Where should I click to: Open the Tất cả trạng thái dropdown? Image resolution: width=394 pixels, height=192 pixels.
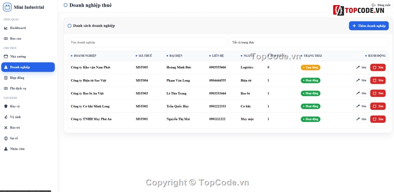(x=309, y=42)
